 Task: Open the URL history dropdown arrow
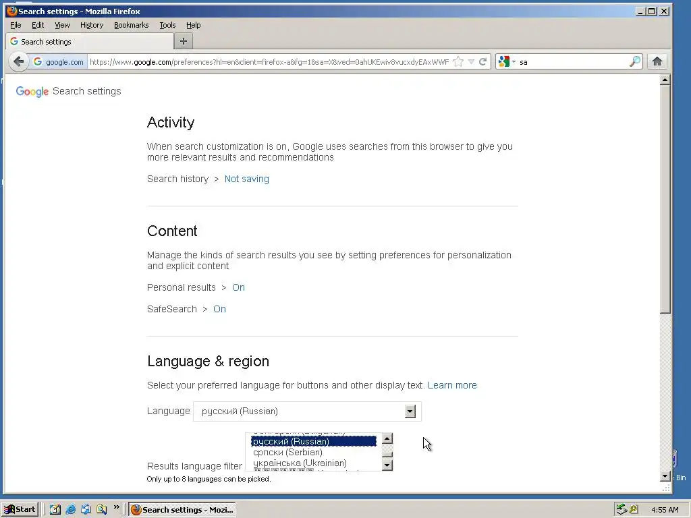pyautogui.click(x=471, y=61)
